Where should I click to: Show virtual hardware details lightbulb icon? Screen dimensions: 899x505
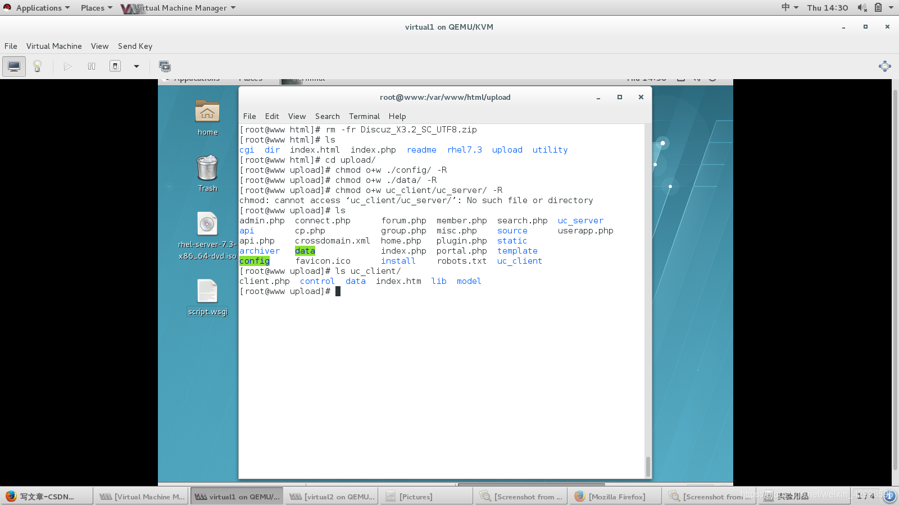click(x=38, y=66)
